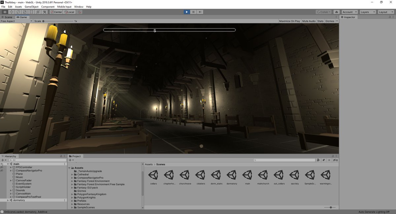Open the Free Aspect dropdown
The width and height of the screenshot is (396, 214).
point(16,21)
